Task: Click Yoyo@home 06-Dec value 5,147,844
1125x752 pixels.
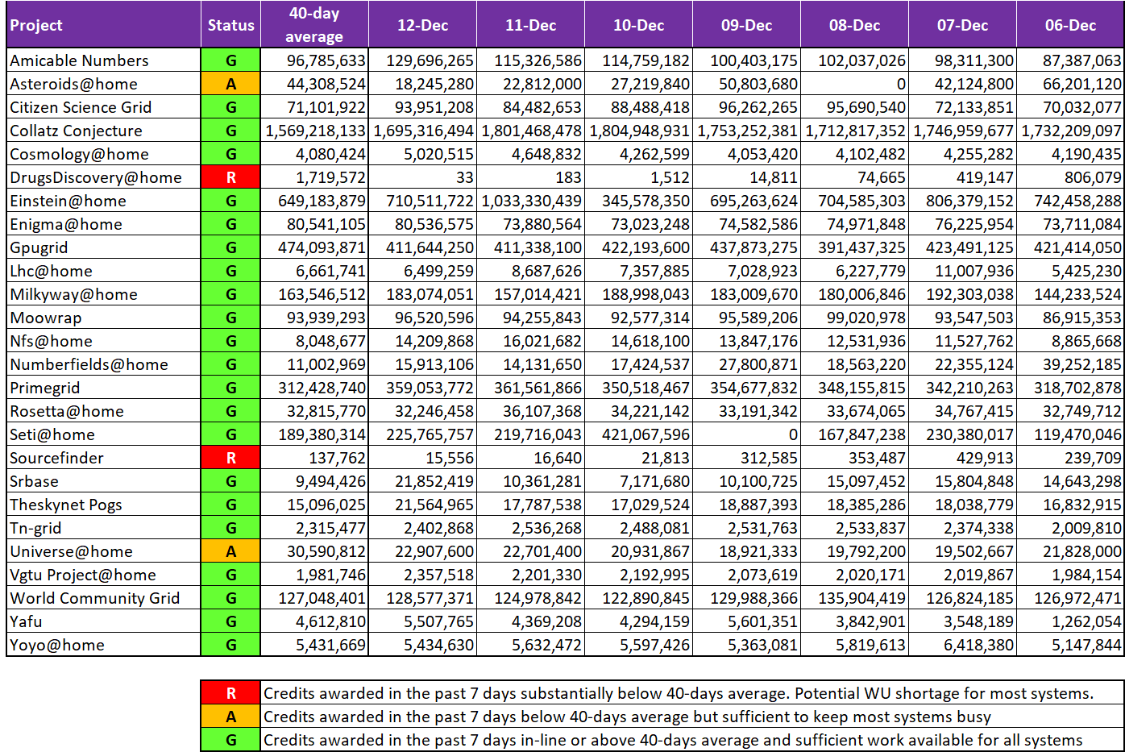Action: 1070,645
